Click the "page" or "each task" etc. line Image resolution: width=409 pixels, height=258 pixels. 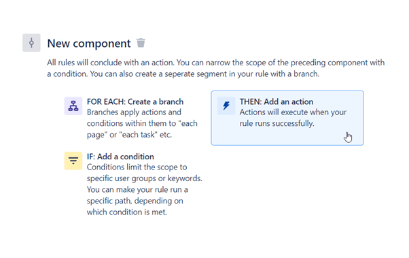click(129, 135)
